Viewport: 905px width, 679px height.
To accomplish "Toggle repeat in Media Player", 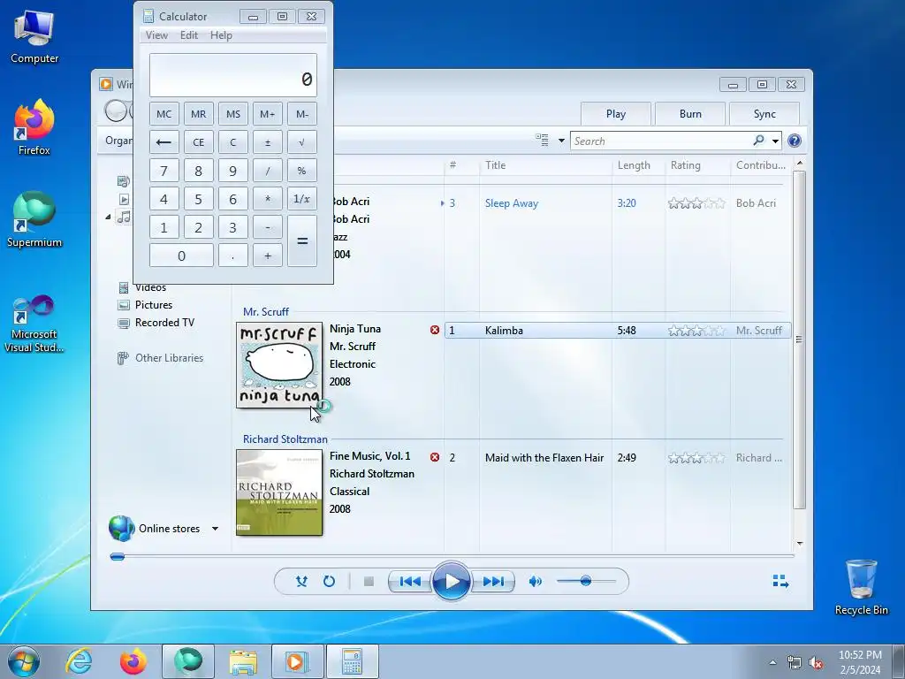I will click(329, 582).
